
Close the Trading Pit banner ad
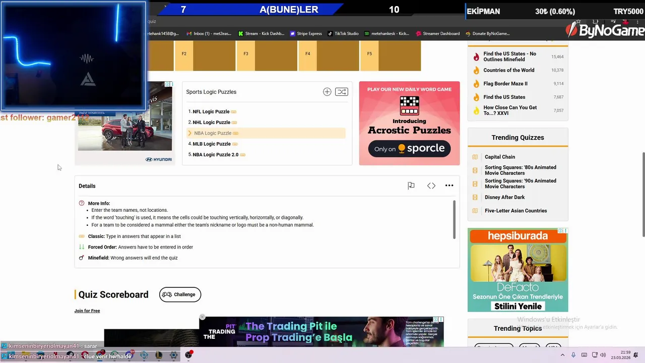pos(202,317)
